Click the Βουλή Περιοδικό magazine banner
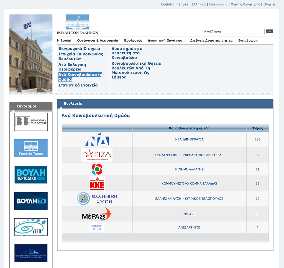Viewport: 284px width, 268px height. 31,175
